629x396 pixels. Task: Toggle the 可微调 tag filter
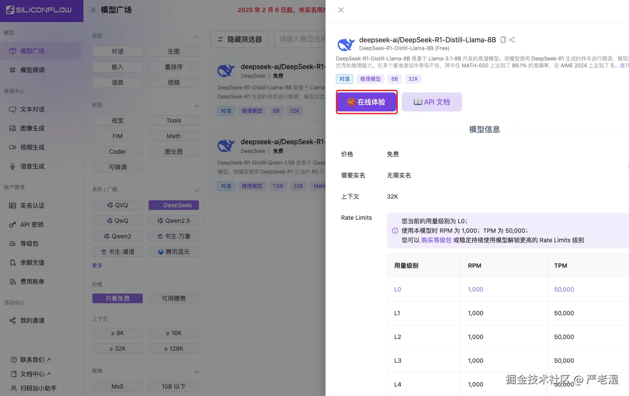118,167
